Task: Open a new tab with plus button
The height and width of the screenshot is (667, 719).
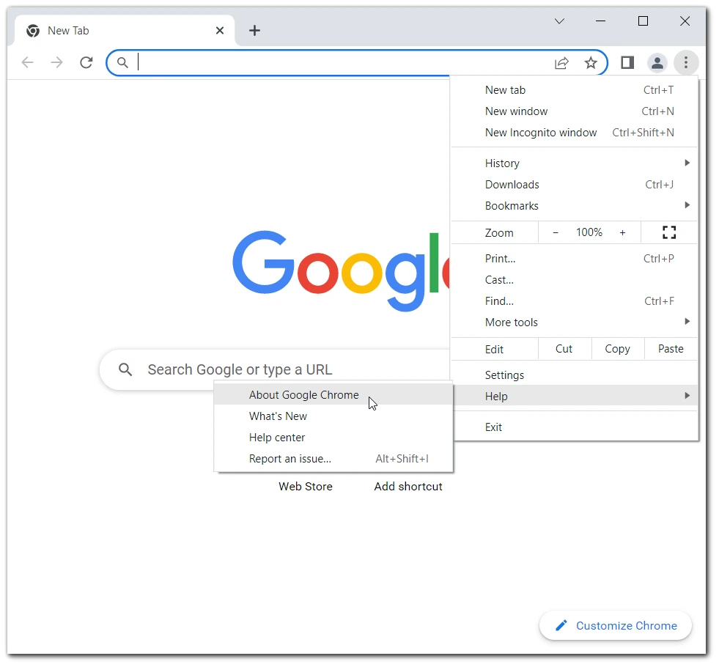Action: [x=254, y=31]
